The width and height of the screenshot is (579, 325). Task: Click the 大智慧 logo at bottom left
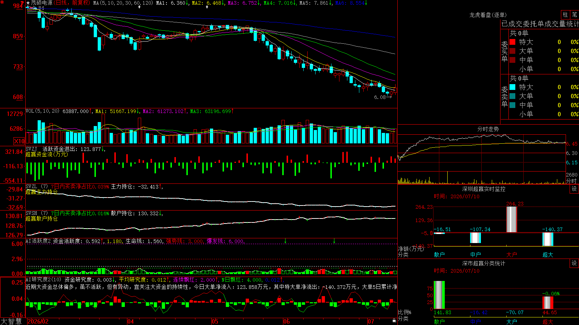coord(11,321)
